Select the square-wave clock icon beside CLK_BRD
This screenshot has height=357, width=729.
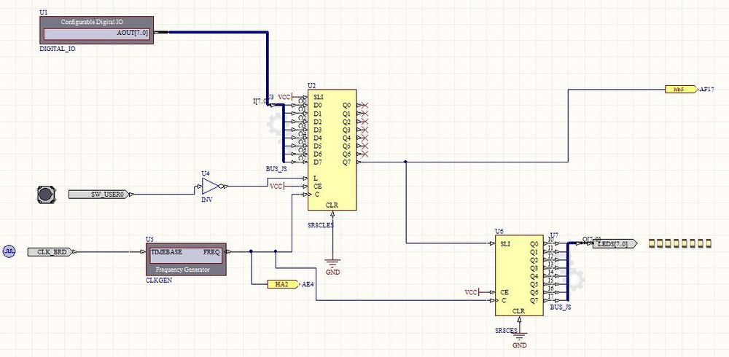point(9,251)
